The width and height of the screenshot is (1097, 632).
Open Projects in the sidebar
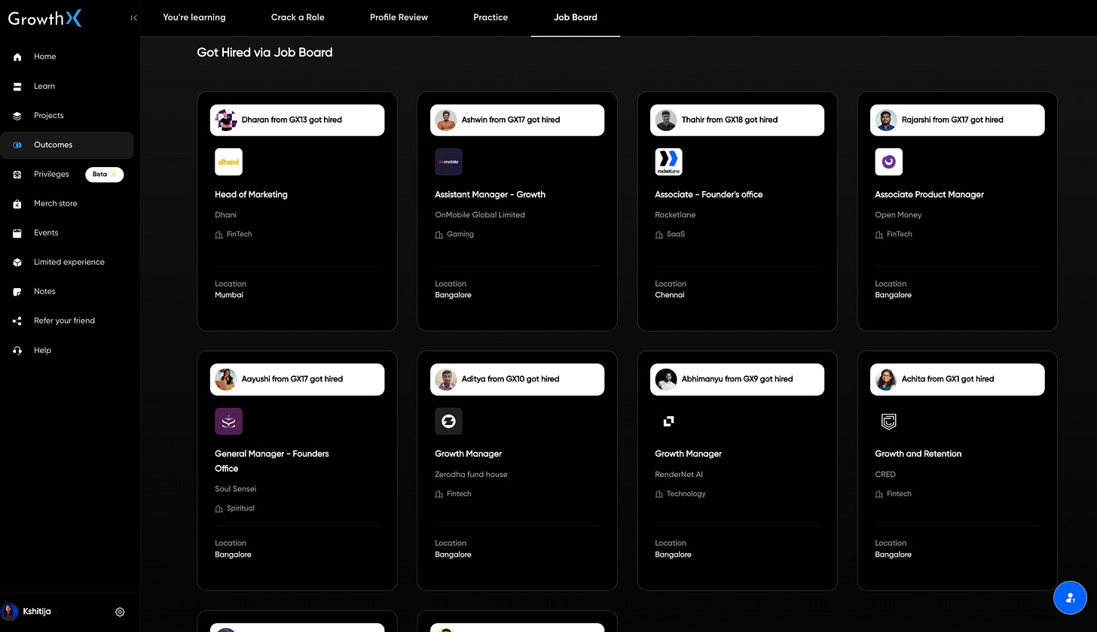(x=49, y=115)
